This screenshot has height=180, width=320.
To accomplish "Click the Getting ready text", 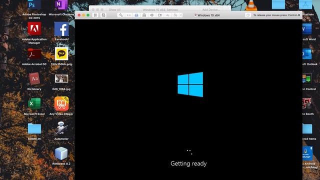I will pyautogui.click(x=188, y=163).
